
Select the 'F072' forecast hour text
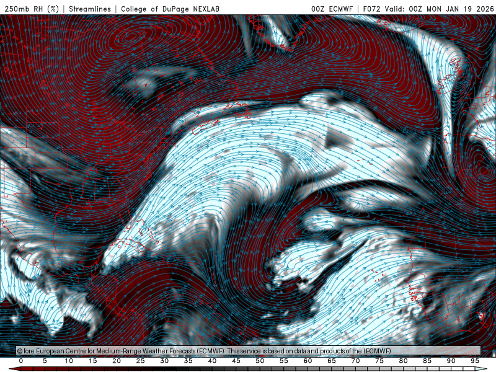tap(372, 9)
